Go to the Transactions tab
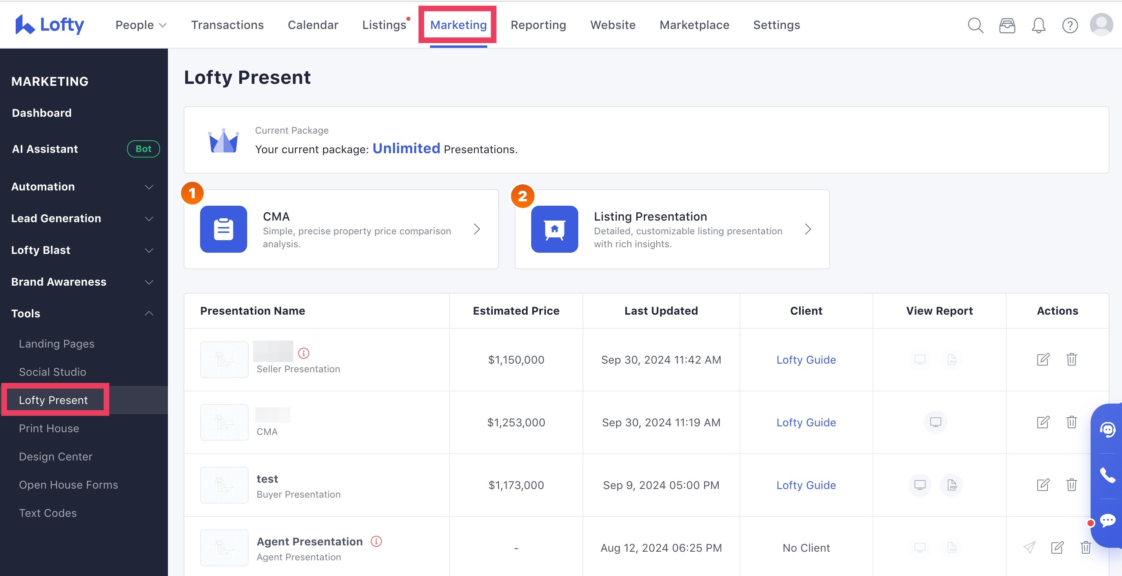1122x576 pixels. [228, 25]
